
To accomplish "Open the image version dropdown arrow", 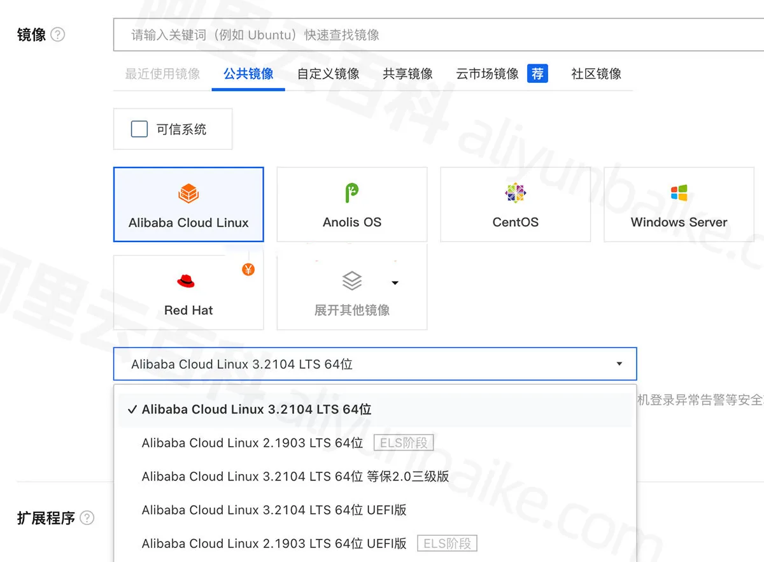I will [x=619, y=364].
